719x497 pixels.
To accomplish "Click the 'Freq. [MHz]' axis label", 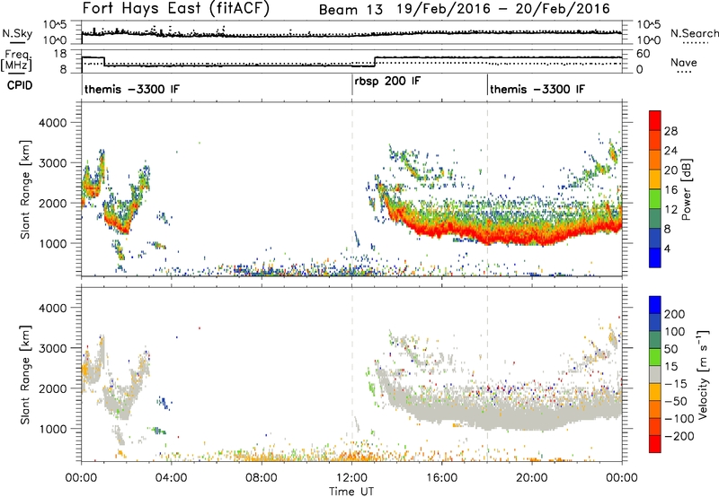I will coord(16,60).
